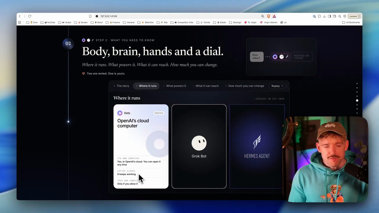
Task: Expand the Competitor links bookmarks folder
Action: click(x=182, y=22)
